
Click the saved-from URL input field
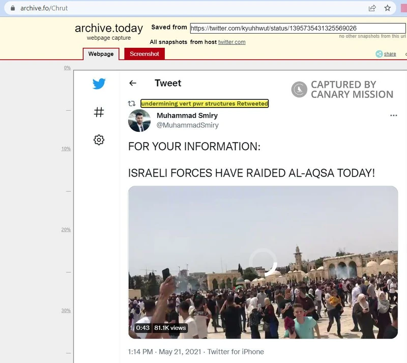click(276, 28)
